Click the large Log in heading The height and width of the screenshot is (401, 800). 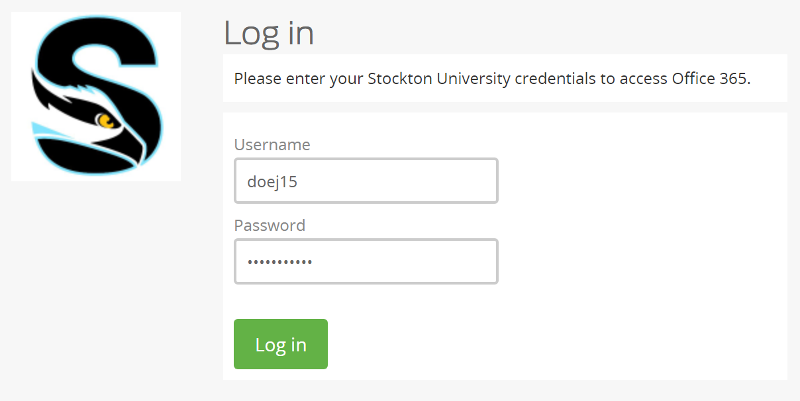[x=269, y=33]
